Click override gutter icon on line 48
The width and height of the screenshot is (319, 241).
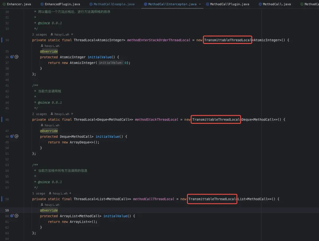[x=12, y=136]
